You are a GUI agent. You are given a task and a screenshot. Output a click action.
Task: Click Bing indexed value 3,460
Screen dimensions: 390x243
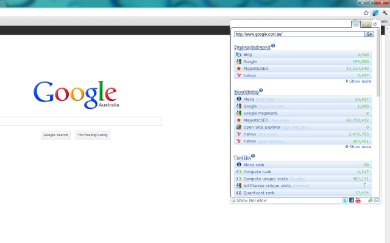(x=363, y=55)
